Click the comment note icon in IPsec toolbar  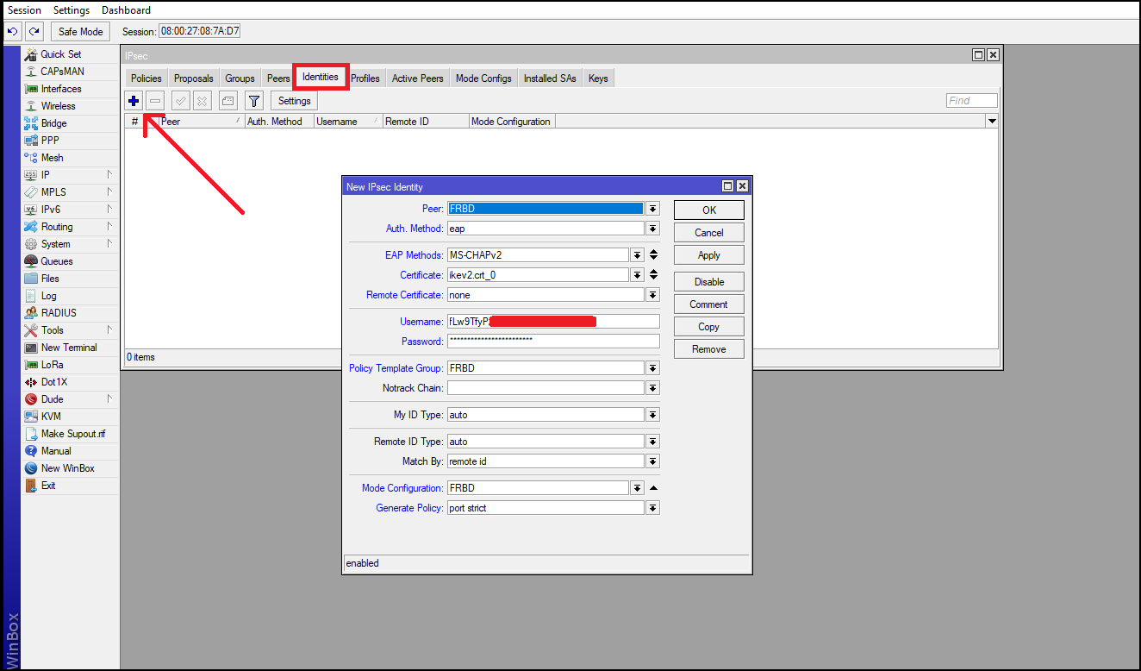[x=228, y=101]
